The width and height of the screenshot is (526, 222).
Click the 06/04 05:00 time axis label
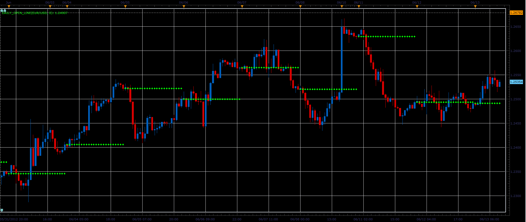pyautogui.click(x=79, y=219)
